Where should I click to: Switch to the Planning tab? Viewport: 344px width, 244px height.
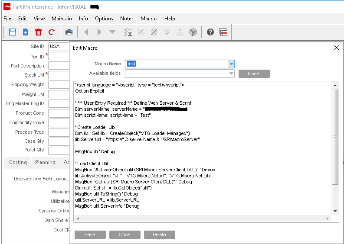click(x=45, y=162)
